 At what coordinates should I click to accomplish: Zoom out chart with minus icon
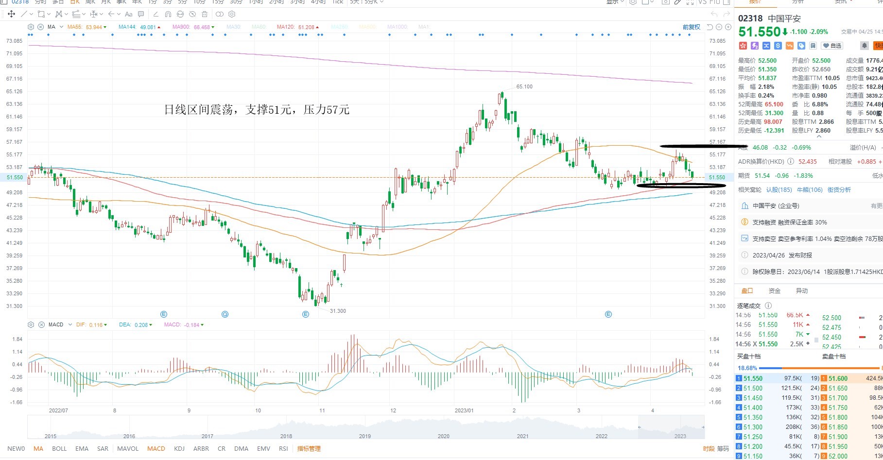point(719,27)
